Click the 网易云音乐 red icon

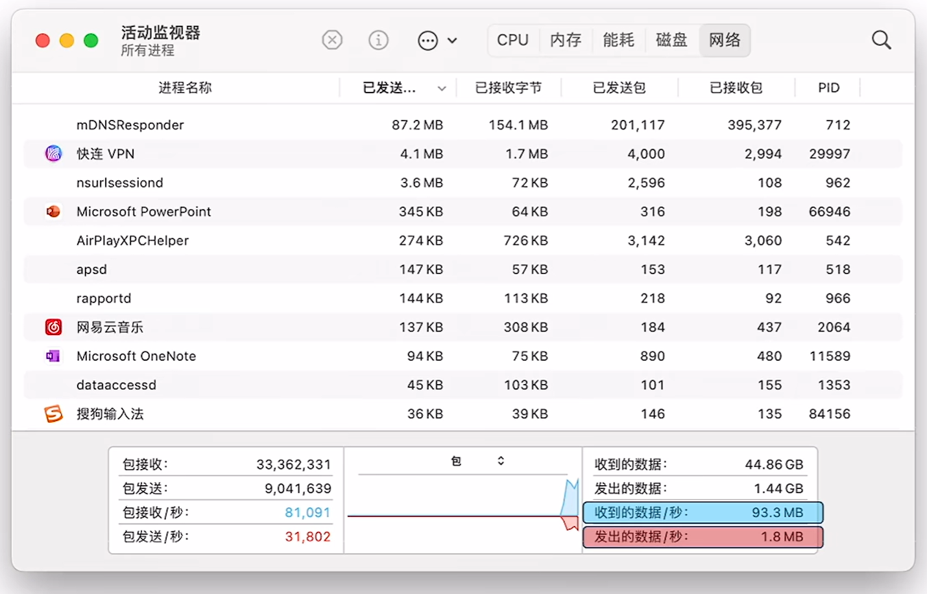(53, 327)
